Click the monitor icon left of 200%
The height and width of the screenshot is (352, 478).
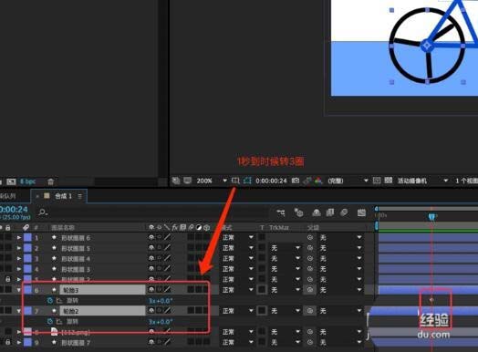pyautogui.click(x=187, y=181)
